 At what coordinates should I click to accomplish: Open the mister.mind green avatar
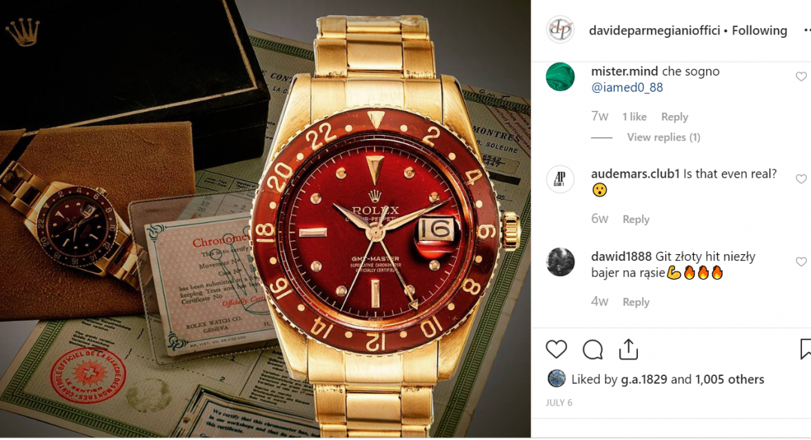pyautogui.click(x=560, y=76)
